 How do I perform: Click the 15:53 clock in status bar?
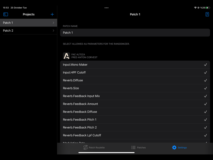[x=6, y=8]
